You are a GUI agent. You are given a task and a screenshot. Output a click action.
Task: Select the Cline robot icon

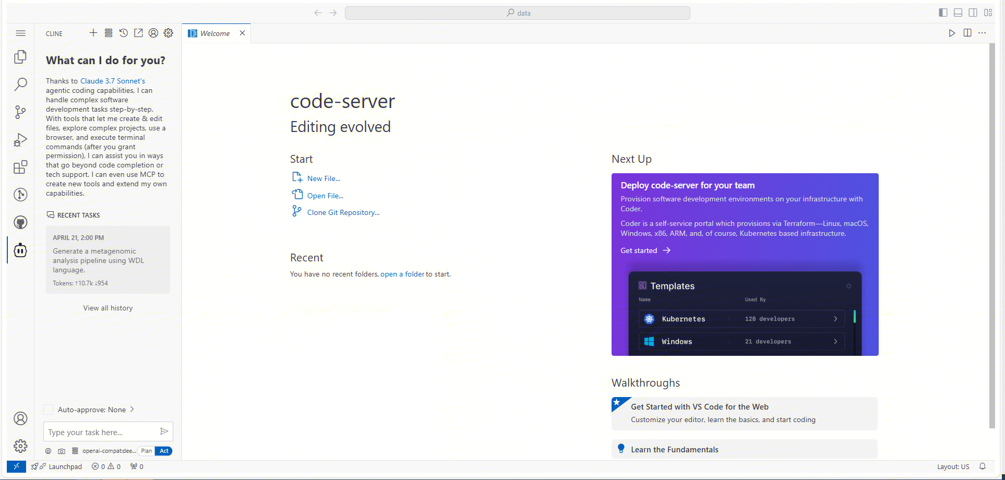point(20,250)
